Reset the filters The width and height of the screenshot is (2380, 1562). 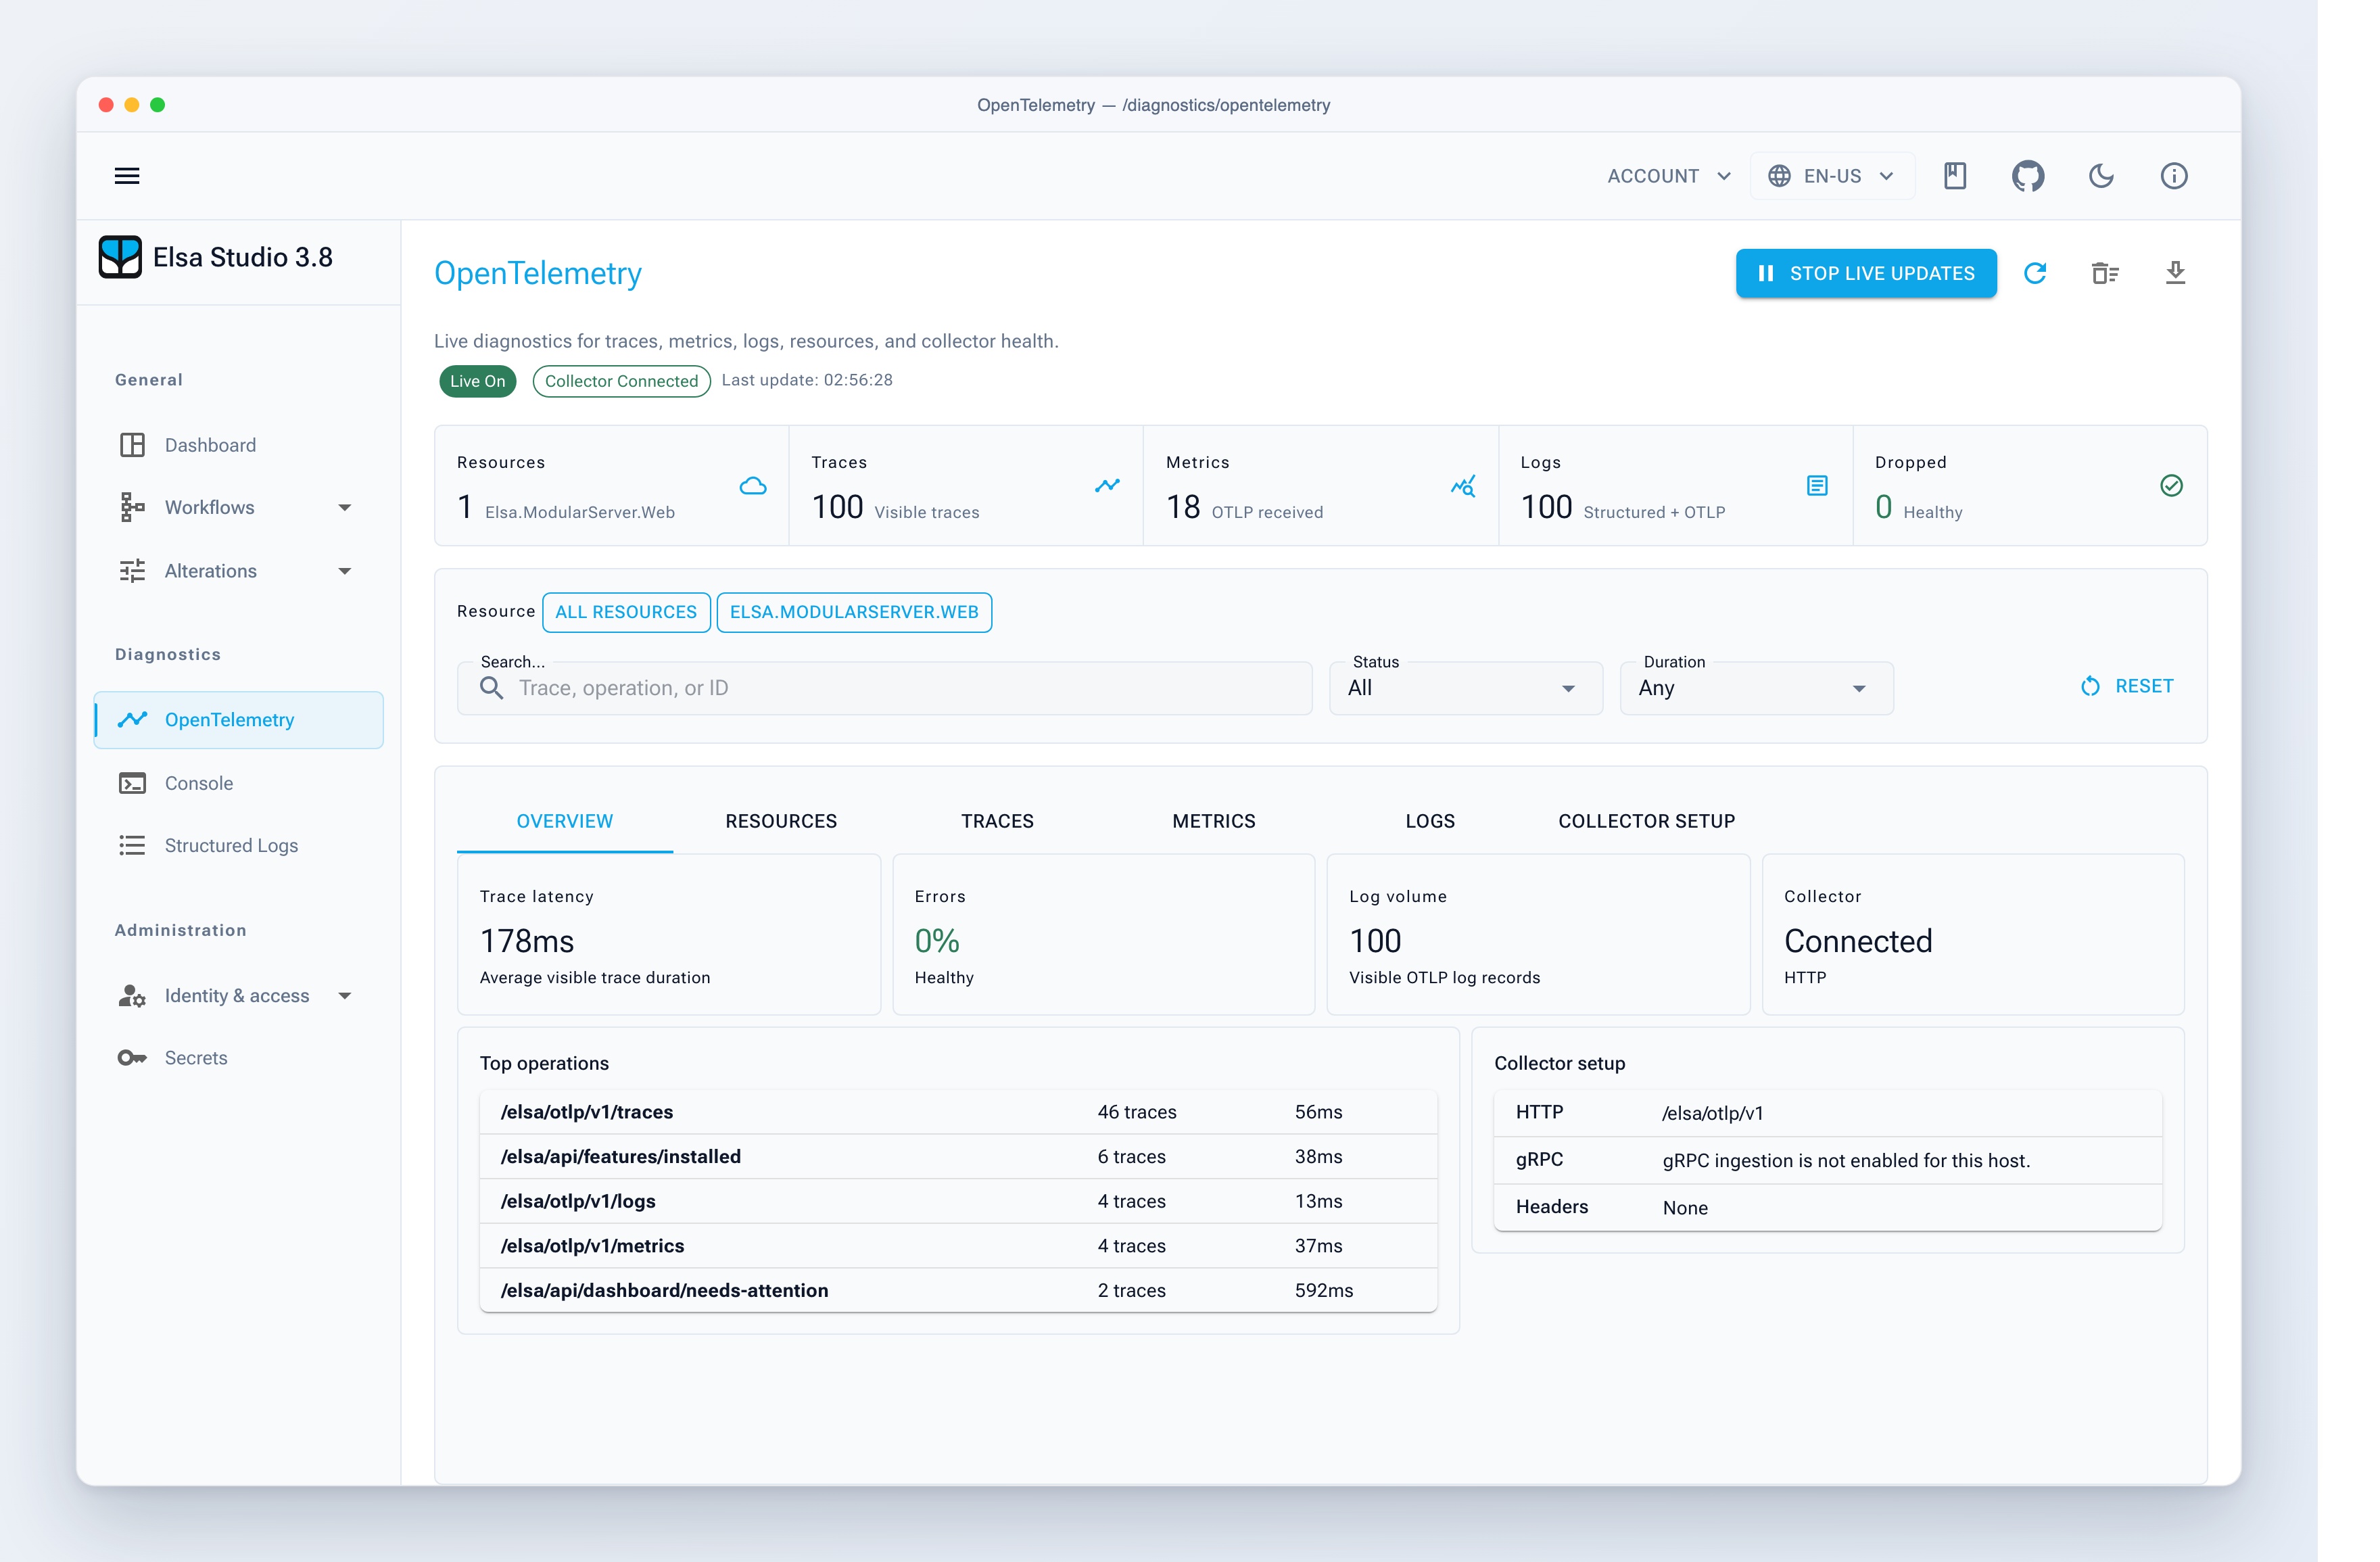pos(2127,686)
